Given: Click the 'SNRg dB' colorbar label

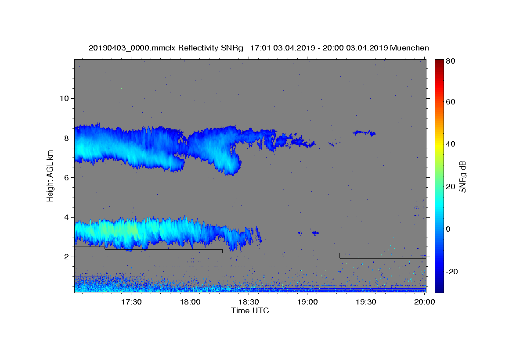Looking at the screenshot, I should (462, 176).
